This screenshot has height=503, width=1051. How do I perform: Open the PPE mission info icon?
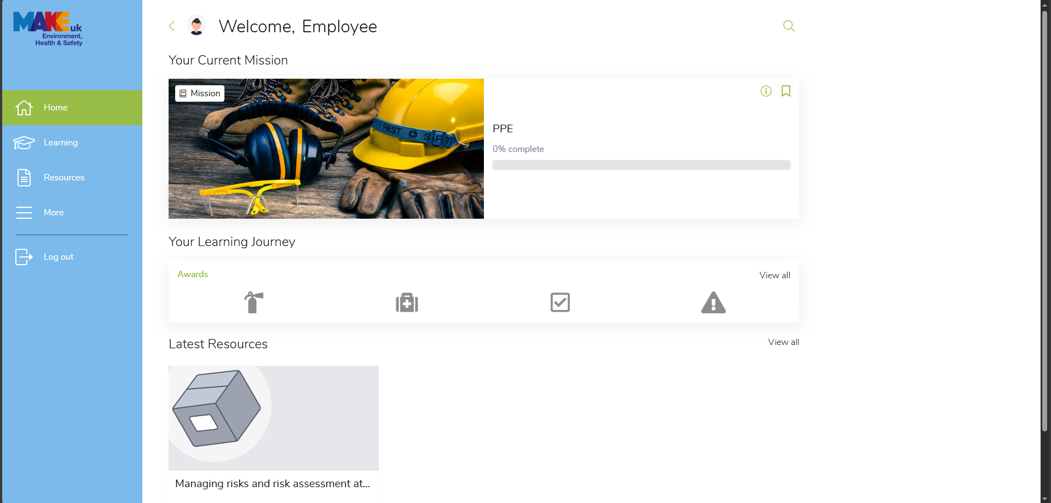tap(766, 91)
